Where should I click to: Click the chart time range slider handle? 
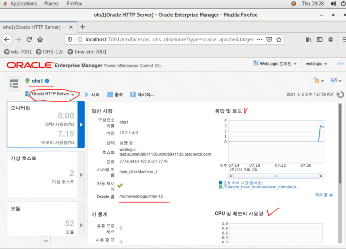tap(276, 176)
